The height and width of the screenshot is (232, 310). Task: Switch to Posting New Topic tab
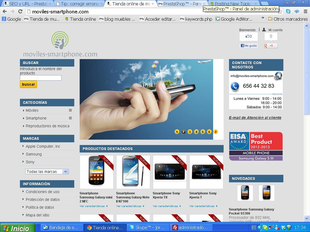coord(234,3)
